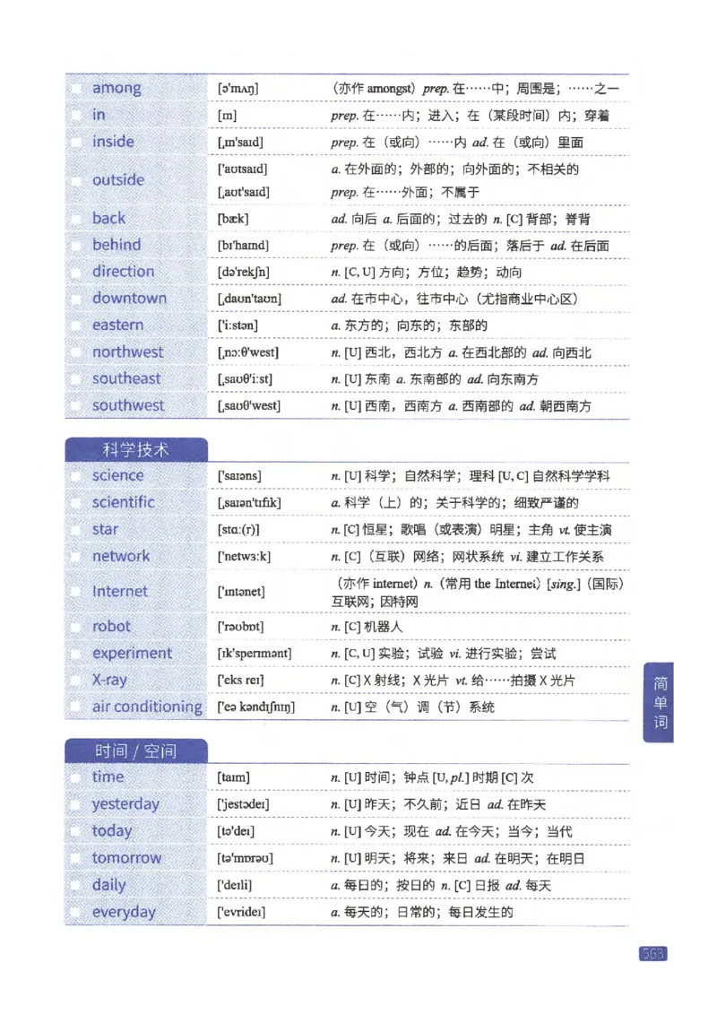Check the box beside "time"
Image resolution: width=717 pixels, height=1015 pixels.
pyautogui.click(x=76, y=777)
